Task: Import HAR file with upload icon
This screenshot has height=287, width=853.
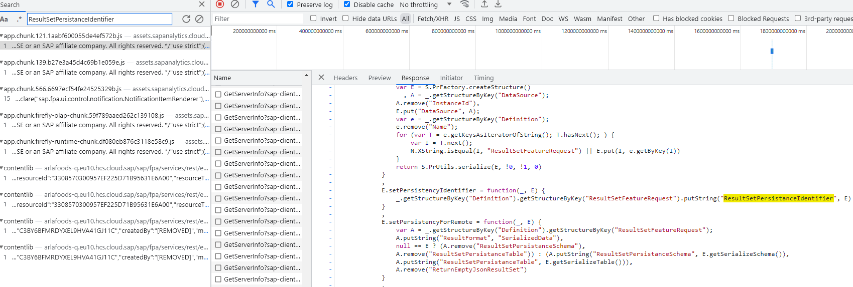Action: (x=484, y=4)
